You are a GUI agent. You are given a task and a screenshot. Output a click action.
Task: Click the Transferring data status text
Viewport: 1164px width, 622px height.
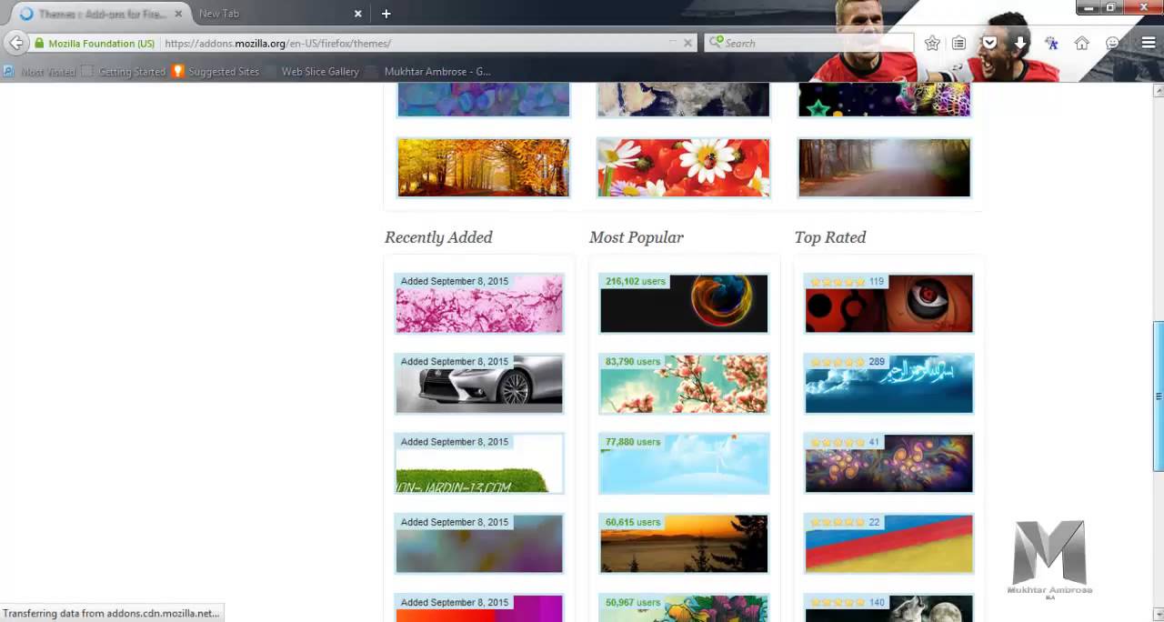[111, 613]
